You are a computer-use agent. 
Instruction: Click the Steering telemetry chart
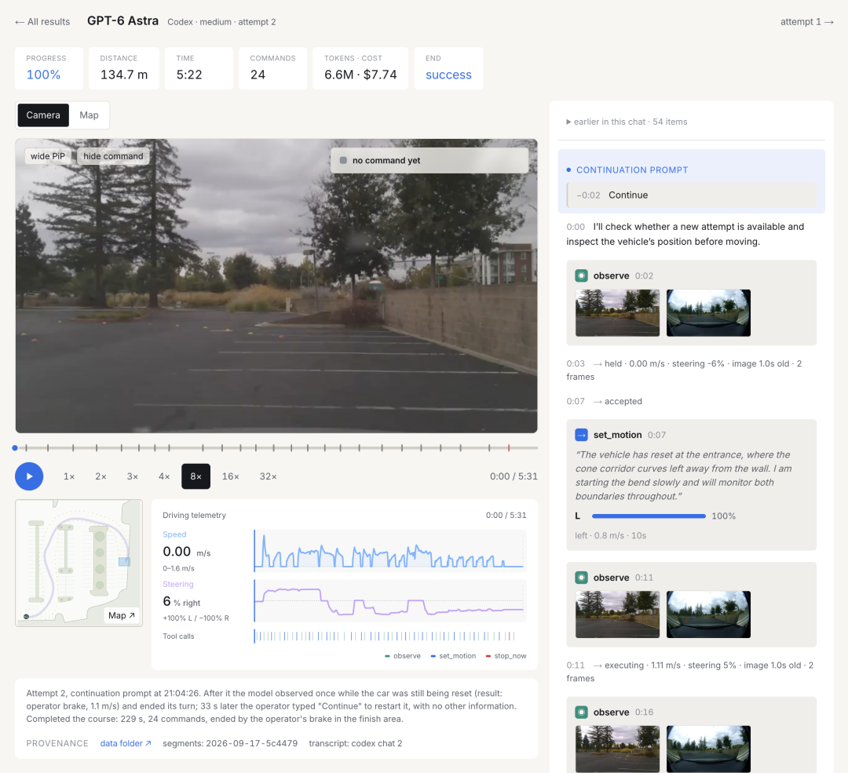390,600
